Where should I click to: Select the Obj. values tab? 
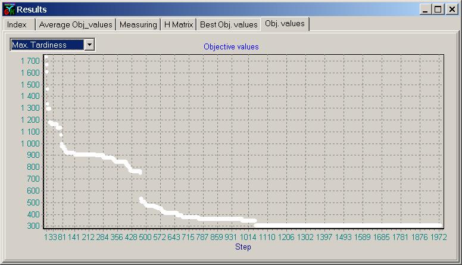(x=285, y=24)
